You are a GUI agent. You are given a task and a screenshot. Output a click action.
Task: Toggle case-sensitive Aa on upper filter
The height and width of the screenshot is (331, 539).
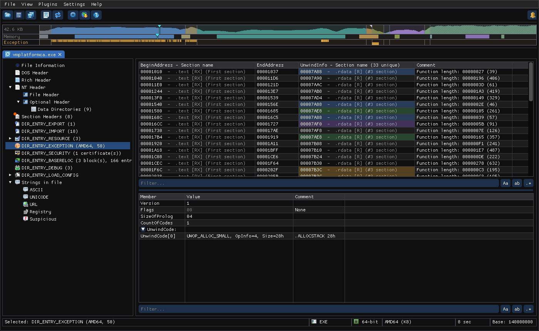pos(506,183)
